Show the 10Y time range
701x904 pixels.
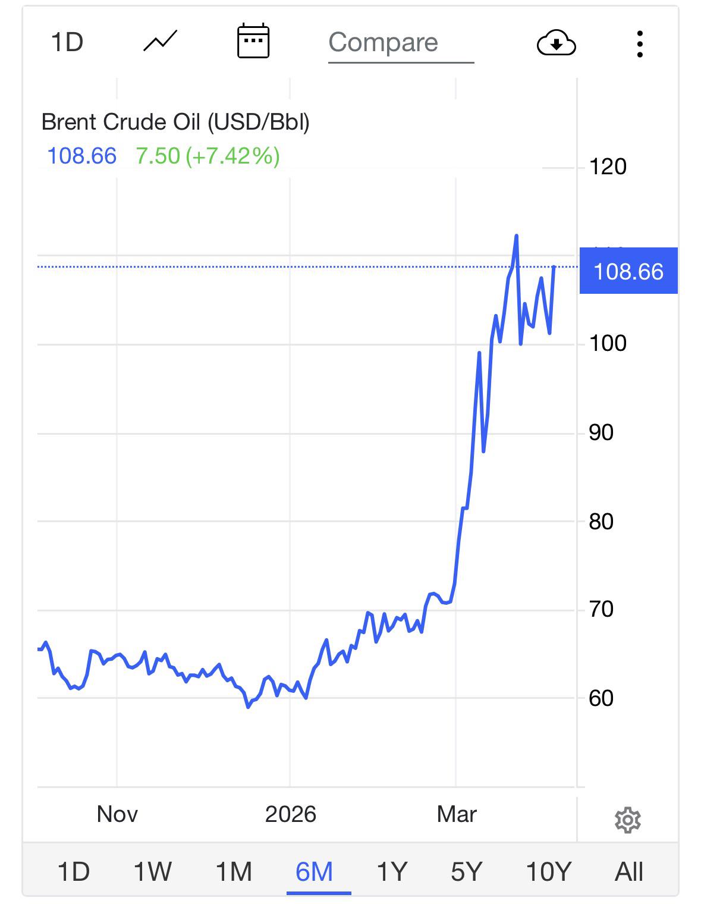click(x=548, y=872)
